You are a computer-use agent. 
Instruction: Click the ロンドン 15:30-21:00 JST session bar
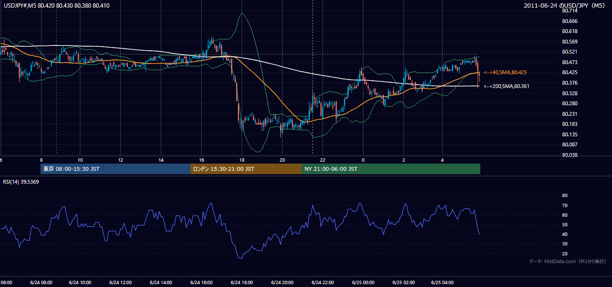[x=246, y=169]
